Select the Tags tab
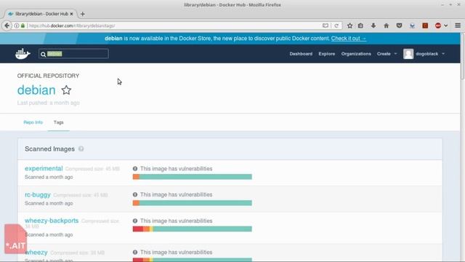The image size is (465, 262). [58, 122]
